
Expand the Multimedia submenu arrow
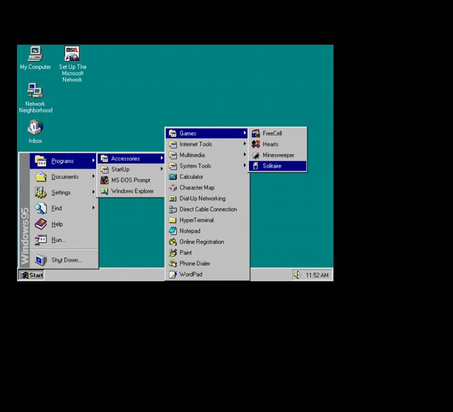pos(245,154)
